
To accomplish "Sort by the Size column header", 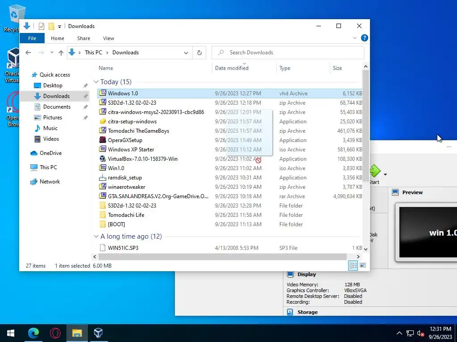I will click(346, 68).
